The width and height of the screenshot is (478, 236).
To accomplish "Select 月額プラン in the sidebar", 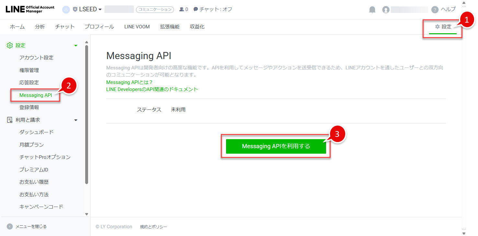I will pos(31,145).
